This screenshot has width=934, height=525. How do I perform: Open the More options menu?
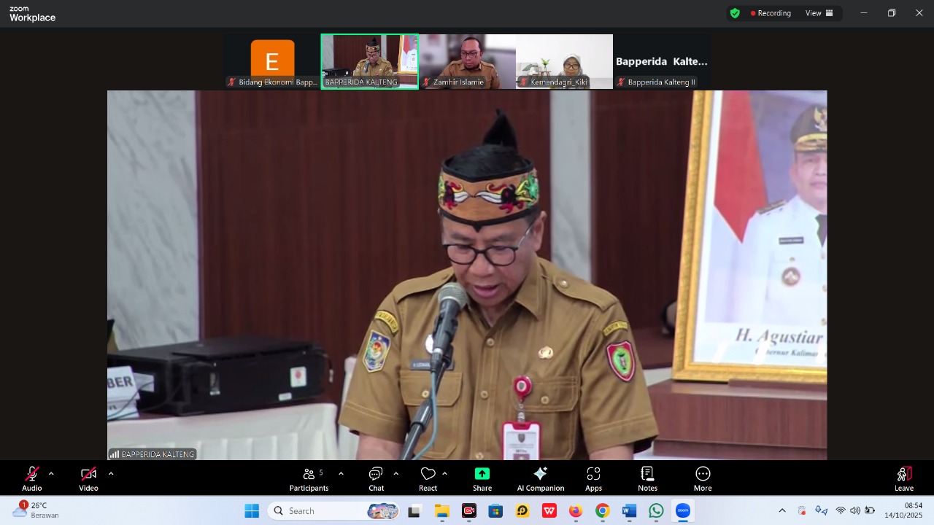click(x=703, y=478)
